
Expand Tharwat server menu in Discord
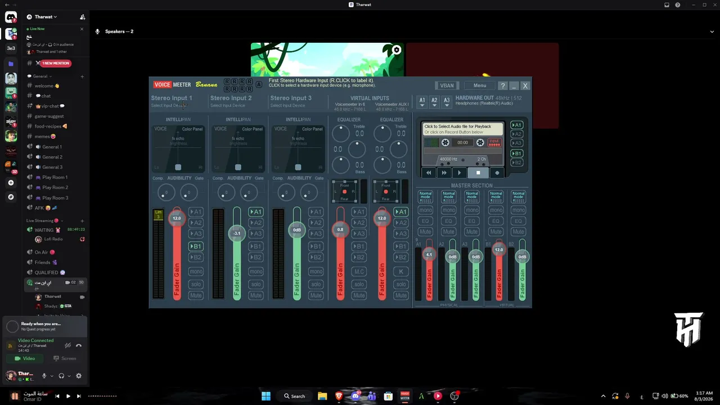coord(46,17)
